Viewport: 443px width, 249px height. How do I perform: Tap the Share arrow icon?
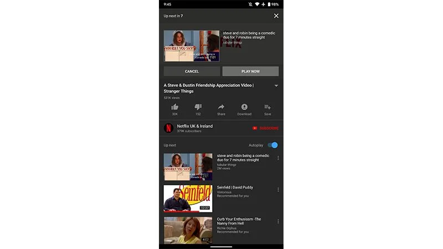coord(221,107)
